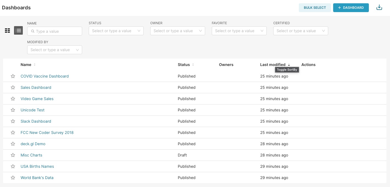Create a new dashboard with + DASHBOARD

(351, 8)
